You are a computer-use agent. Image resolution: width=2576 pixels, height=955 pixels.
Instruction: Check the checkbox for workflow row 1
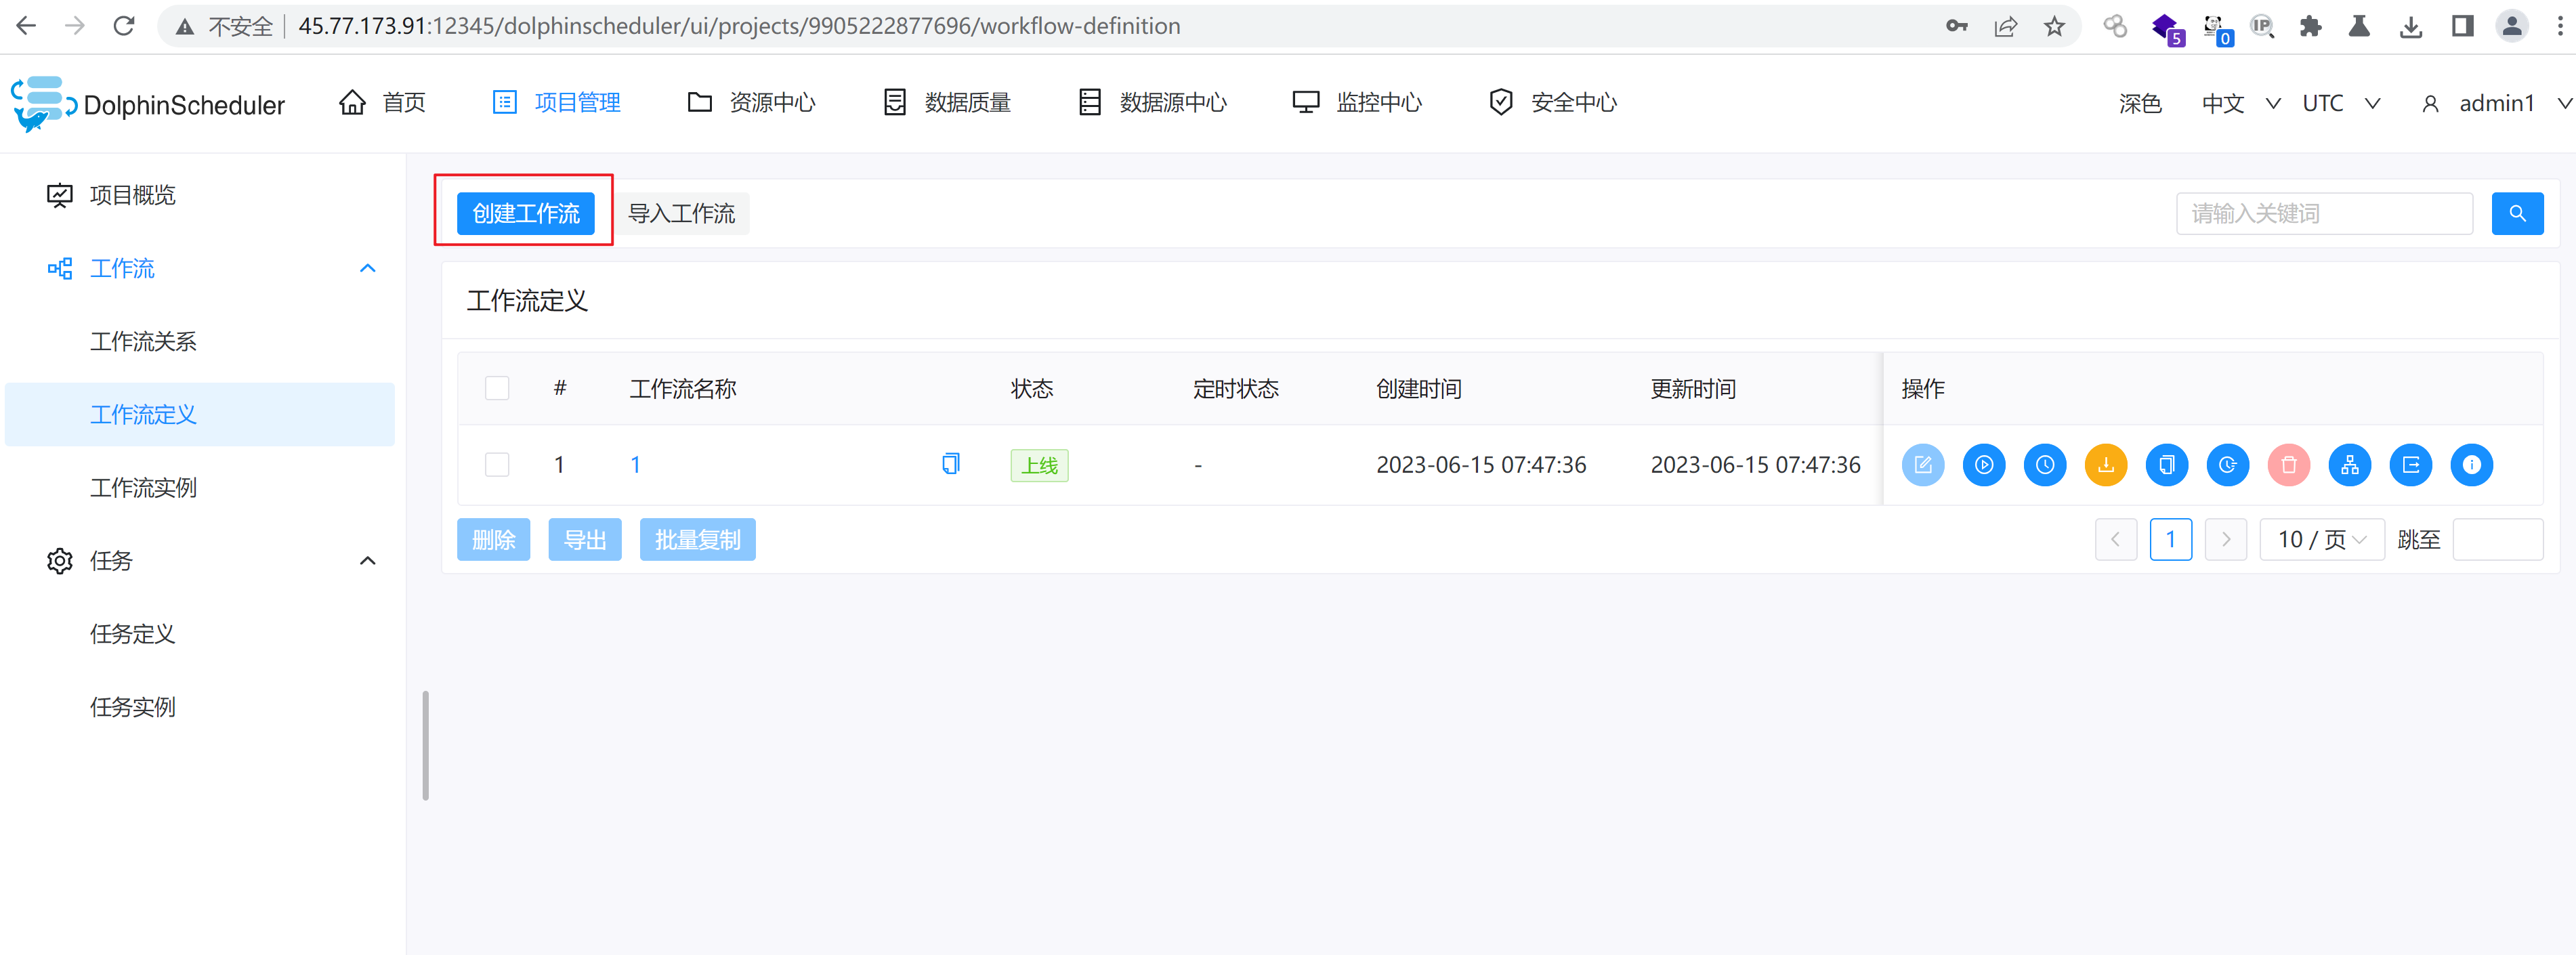[497, 465]
